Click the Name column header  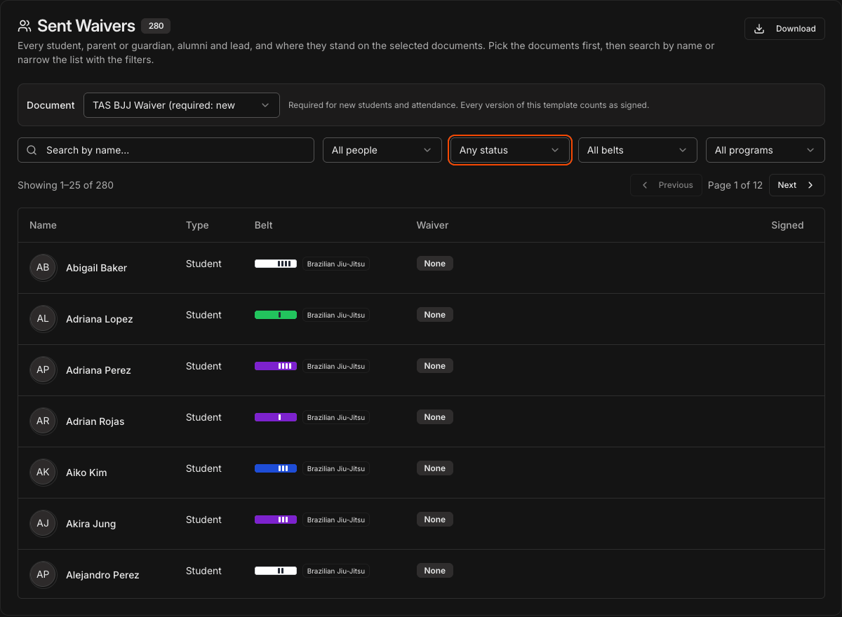tap(43, 225)
